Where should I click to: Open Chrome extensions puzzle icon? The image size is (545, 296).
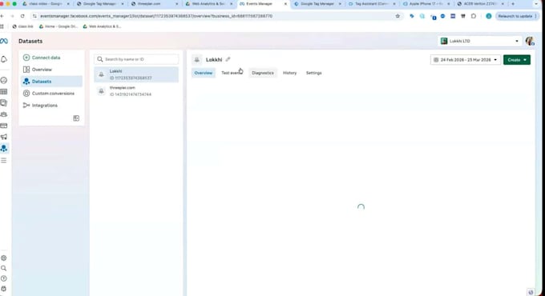[474, 16]
